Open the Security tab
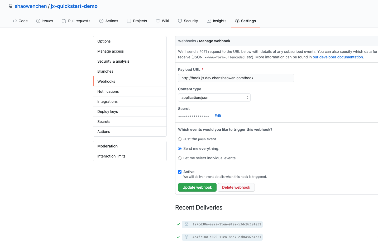Screen dimensions: 378x241 pyautogui.click(x=188, y=21)
